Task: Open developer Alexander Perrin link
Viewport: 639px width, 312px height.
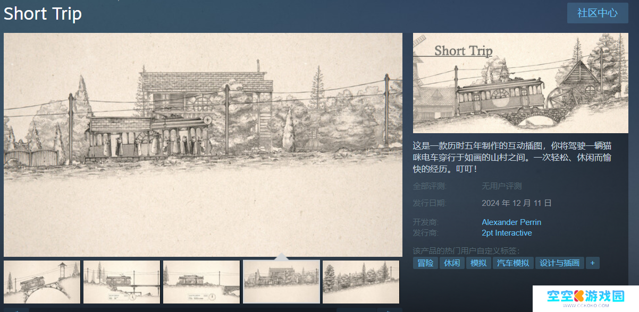Action: 511,222
